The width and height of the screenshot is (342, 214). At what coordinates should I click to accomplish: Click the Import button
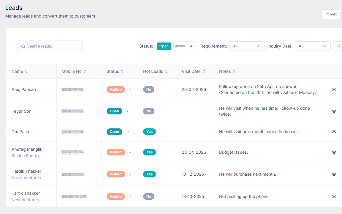331,14
